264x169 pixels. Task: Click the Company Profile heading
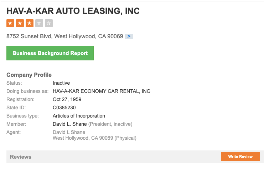coord(29,75)
